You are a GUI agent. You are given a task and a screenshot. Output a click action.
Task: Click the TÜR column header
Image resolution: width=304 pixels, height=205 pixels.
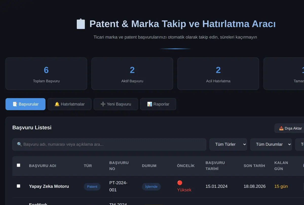[88, 166]
